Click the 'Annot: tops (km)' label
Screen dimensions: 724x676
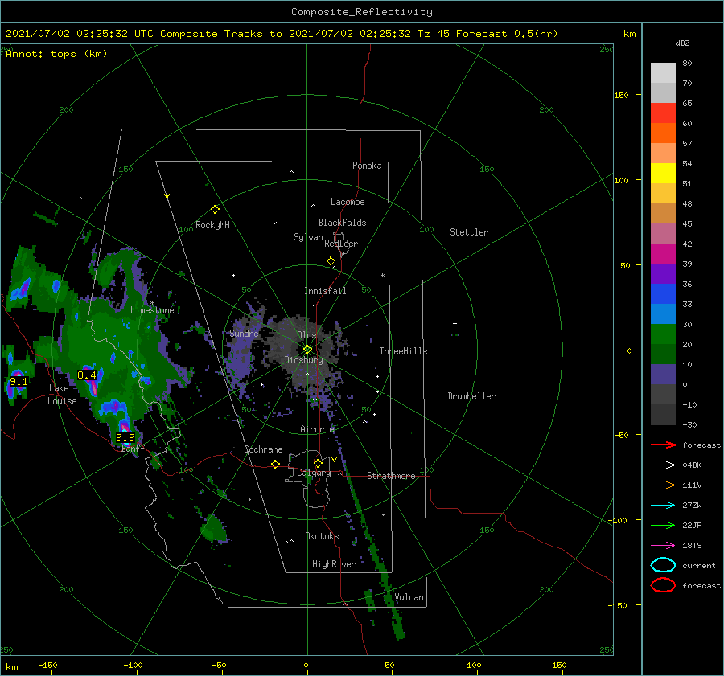point(56,54)
